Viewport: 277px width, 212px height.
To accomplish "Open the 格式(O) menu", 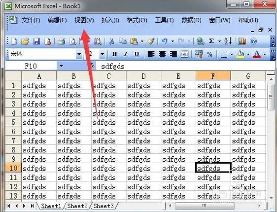I will [137, 20].
